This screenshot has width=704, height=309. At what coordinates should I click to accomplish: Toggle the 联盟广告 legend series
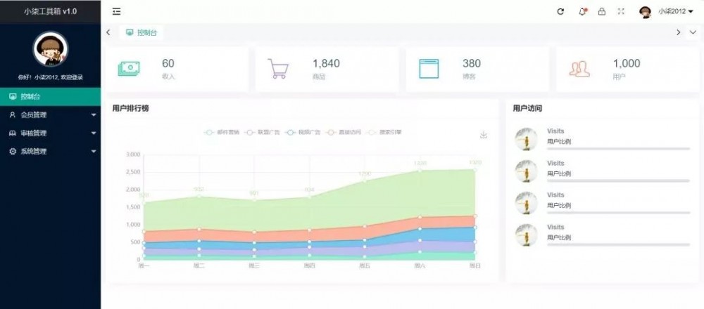[262, 133]
